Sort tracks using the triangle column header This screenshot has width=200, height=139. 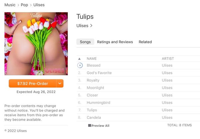click(79, 59)
